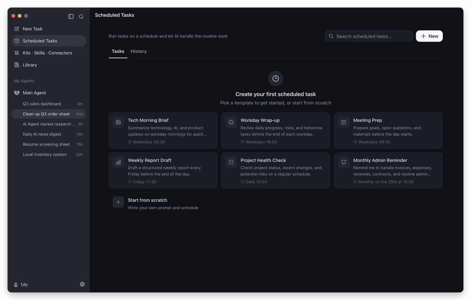Click the Me profile avatar icon
Viewport: 471px width, 300px height.
click(x=16, y=285)
